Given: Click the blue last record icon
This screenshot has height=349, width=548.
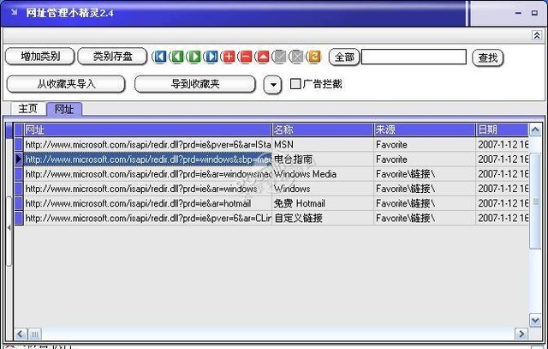Looking at the screenshot, I should tap(211, 57).
